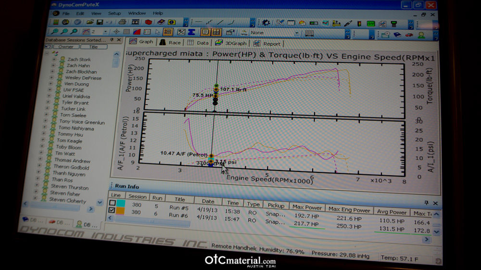The width and height of the screenshot is (481, 270).
Task: Click the wrench and screwdriver tools icon
Action: 279,23
